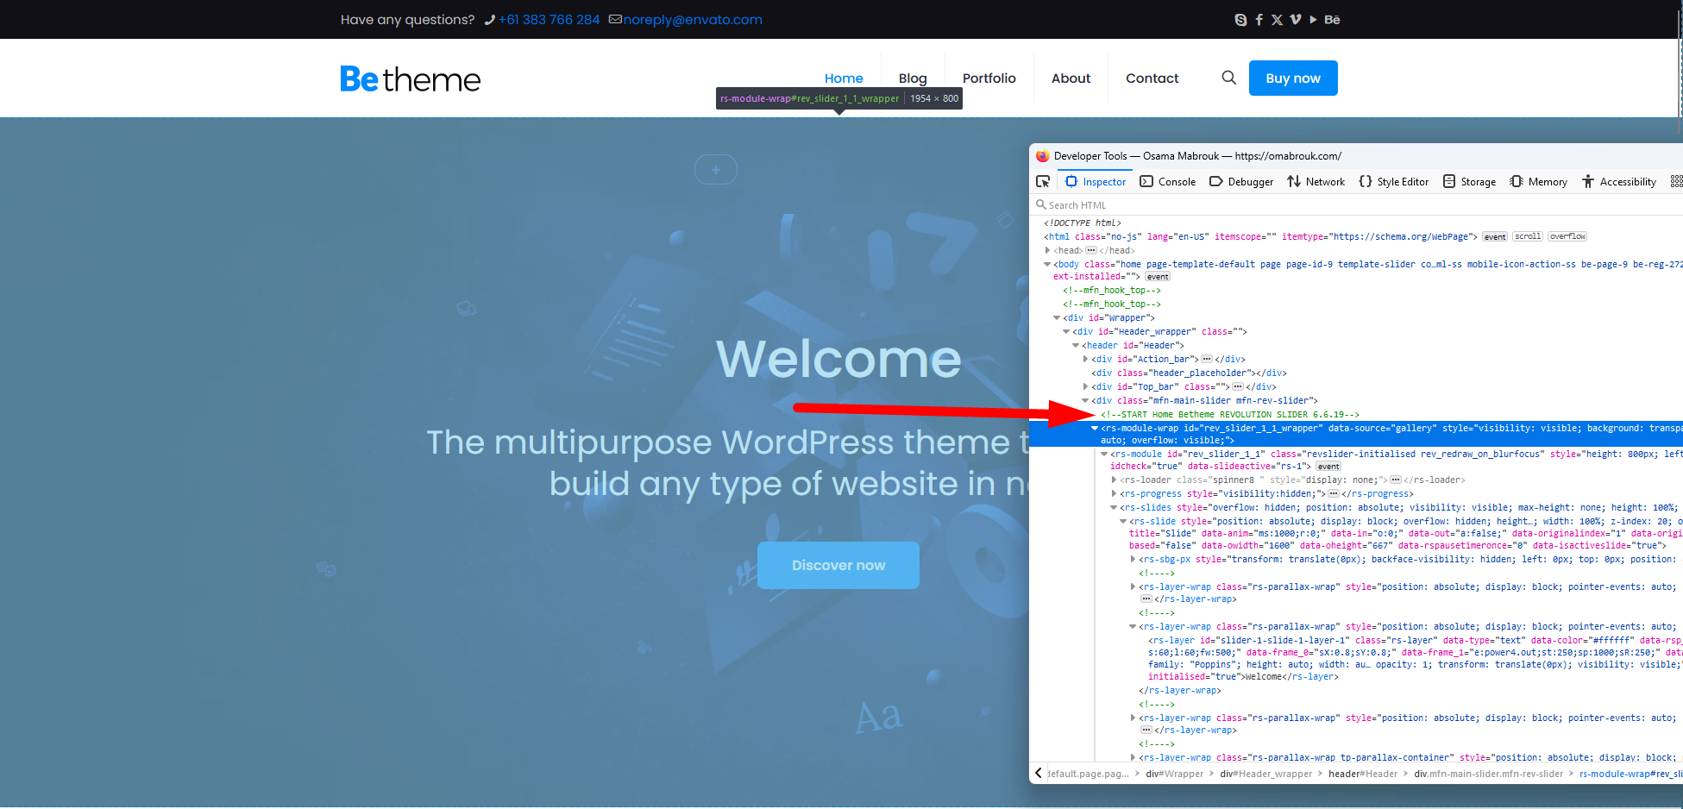The height and width of the screenshot is (809, 1683).
Task: Open the Skype social icon
Action: point(1240,20)
